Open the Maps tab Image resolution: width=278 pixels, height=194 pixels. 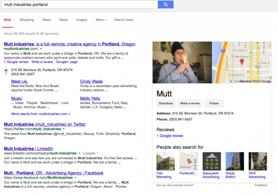[x=64, y=20]
